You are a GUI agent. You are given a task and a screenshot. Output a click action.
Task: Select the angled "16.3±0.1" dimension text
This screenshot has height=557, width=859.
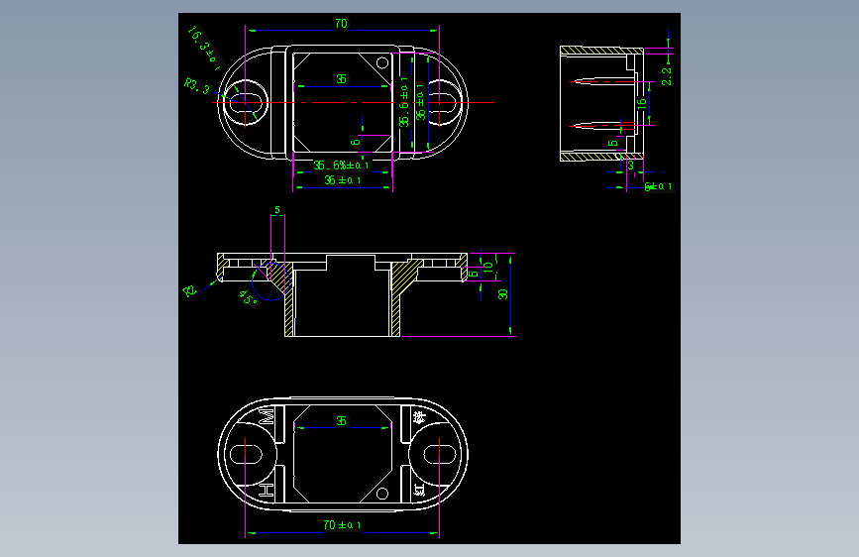(205, 48)
